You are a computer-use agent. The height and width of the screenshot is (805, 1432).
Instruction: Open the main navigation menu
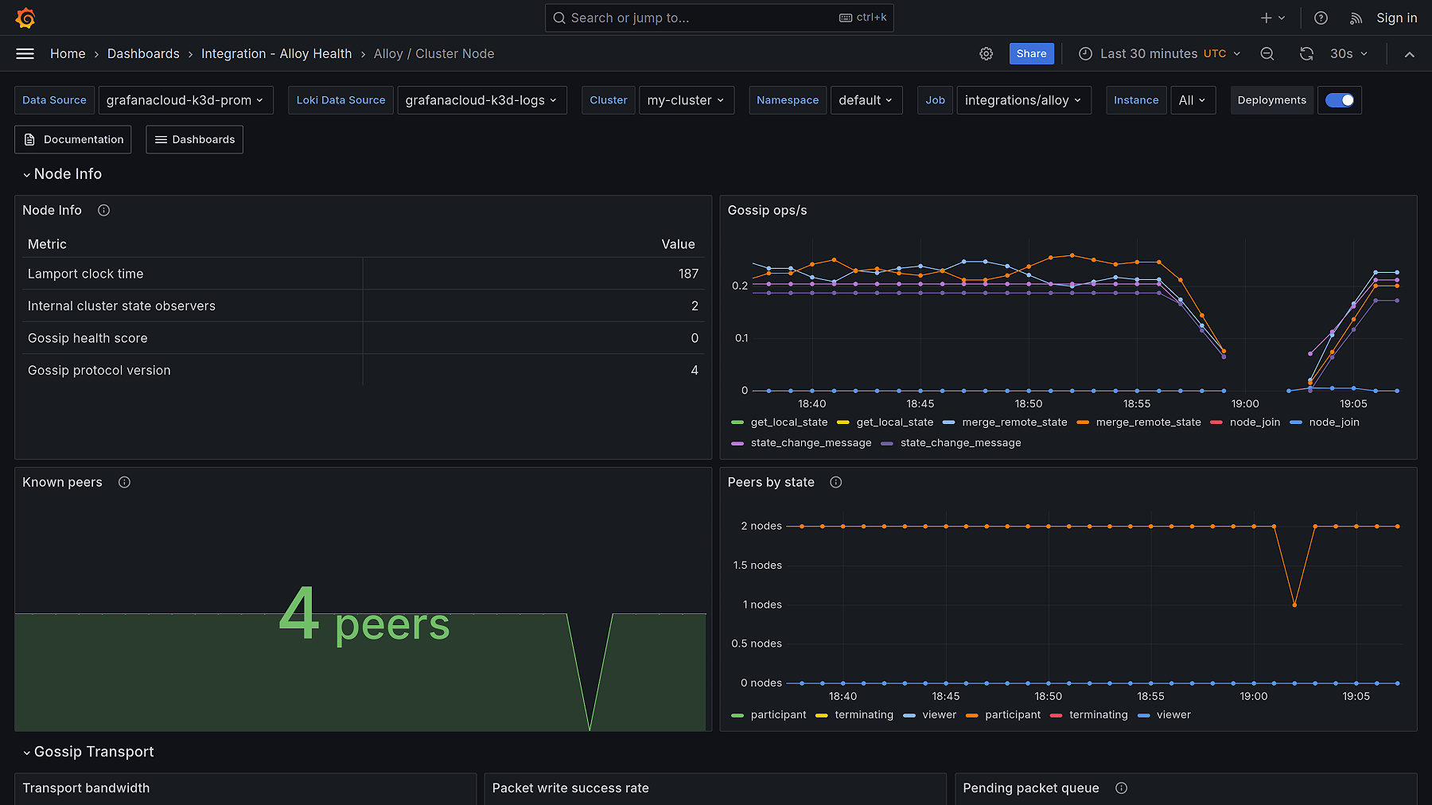click(25, 53)
